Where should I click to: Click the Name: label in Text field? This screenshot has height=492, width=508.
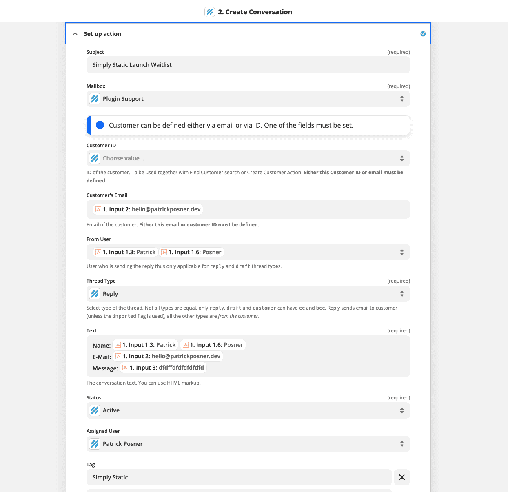tap(102, 346)
